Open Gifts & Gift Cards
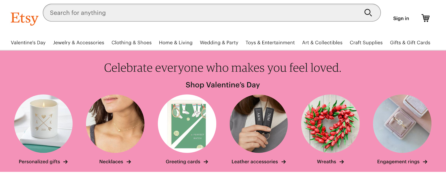Viewport: 446px width, 183px height. (410, 43)
